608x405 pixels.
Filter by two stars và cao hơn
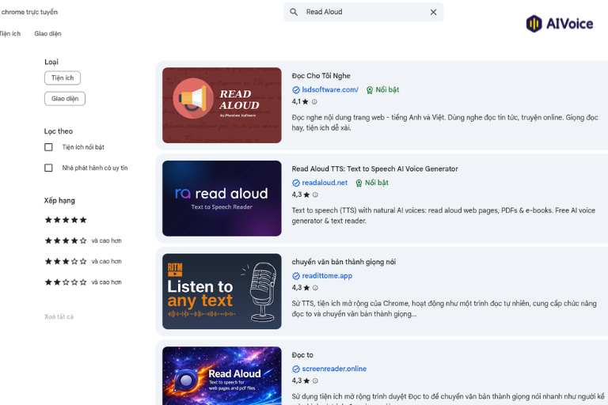83,282
